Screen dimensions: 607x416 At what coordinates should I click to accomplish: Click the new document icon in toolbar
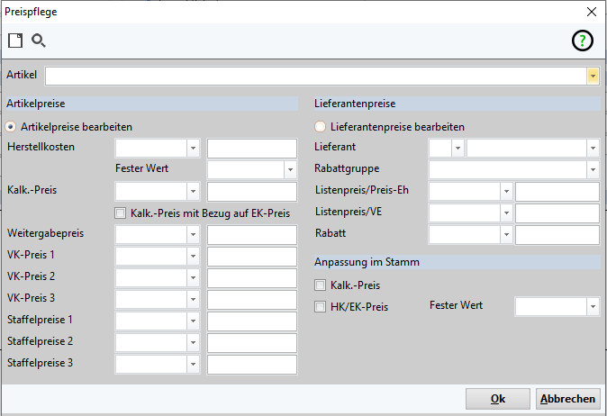tap(15, 41)
